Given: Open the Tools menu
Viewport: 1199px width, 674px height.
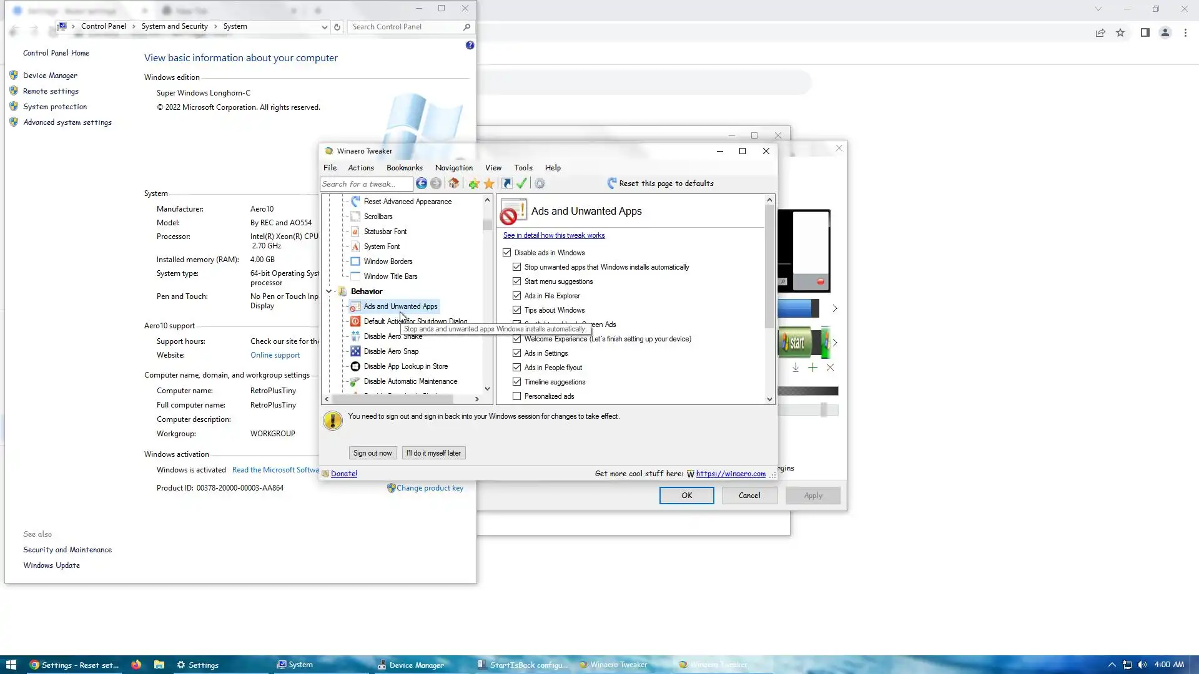Looking at the screenshot, I should pyautogui.click(x=523, y=168).
